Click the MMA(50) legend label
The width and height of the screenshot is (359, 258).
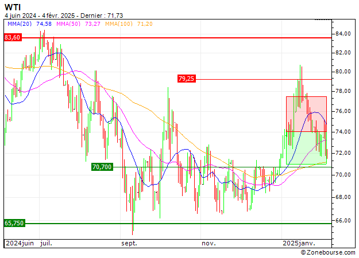pos(68,24)
